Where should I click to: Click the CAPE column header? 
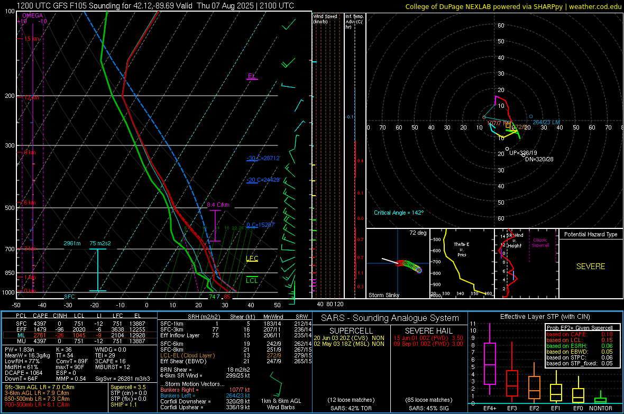pyautogui.click(x=40, y=316)
